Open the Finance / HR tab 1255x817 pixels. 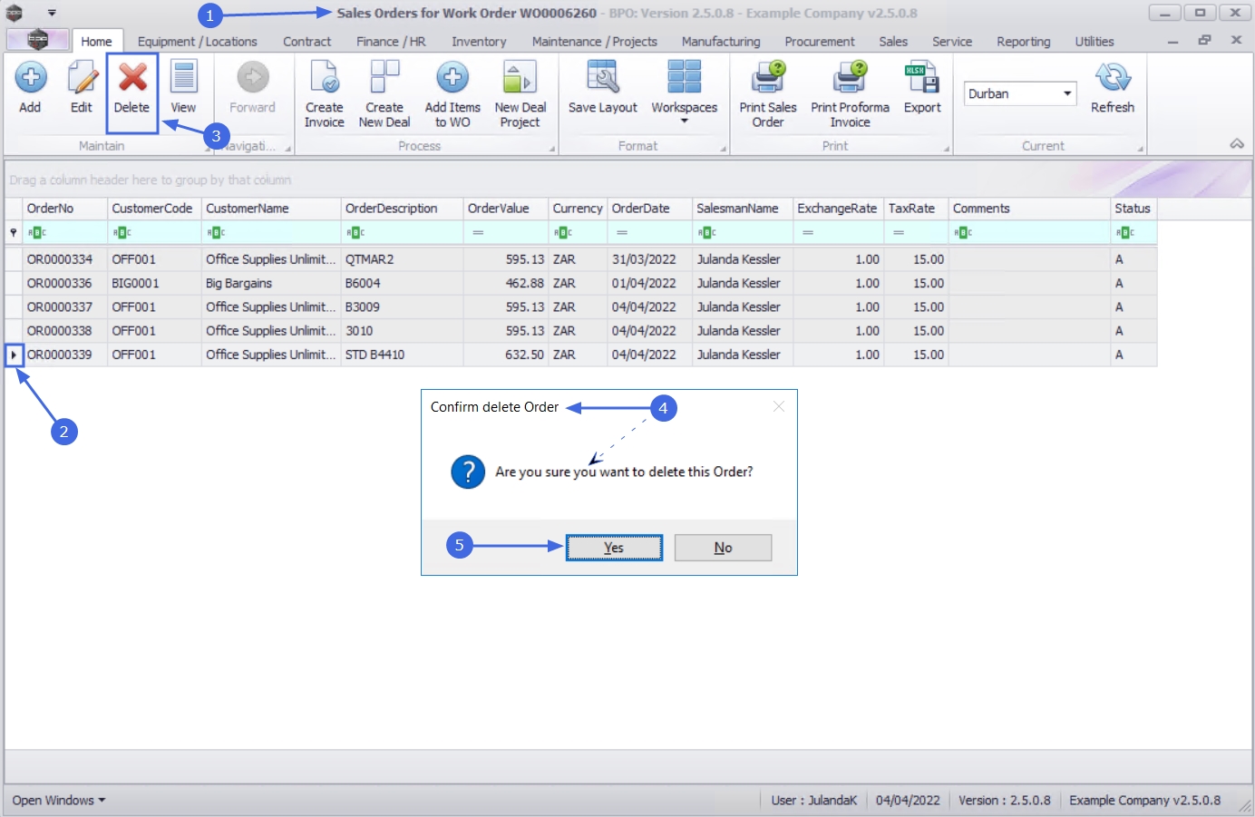pos(391,42)
